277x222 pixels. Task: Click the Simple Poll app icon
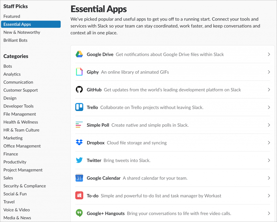point(79,125)
